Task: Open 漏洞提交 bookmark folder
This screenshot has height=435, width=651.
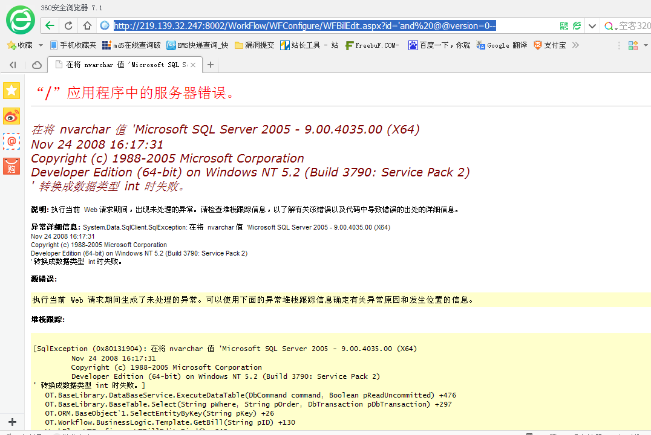Action: (255, 45)
